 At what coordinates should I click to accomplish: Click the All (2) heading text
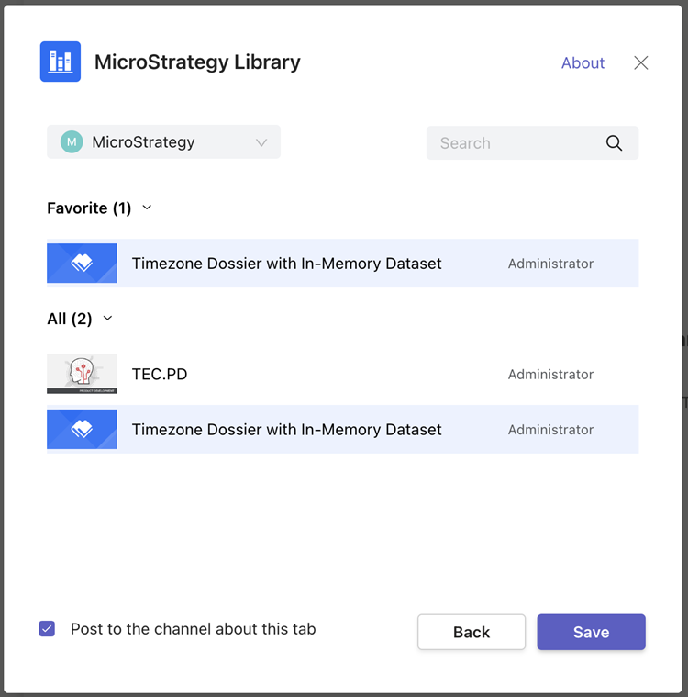click(x=70, y=319)
